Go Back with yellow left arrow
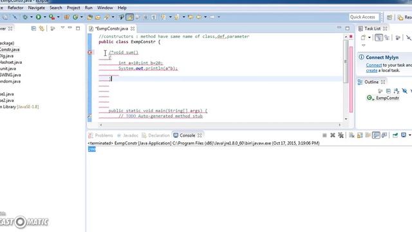 click(x=199, y=17)
